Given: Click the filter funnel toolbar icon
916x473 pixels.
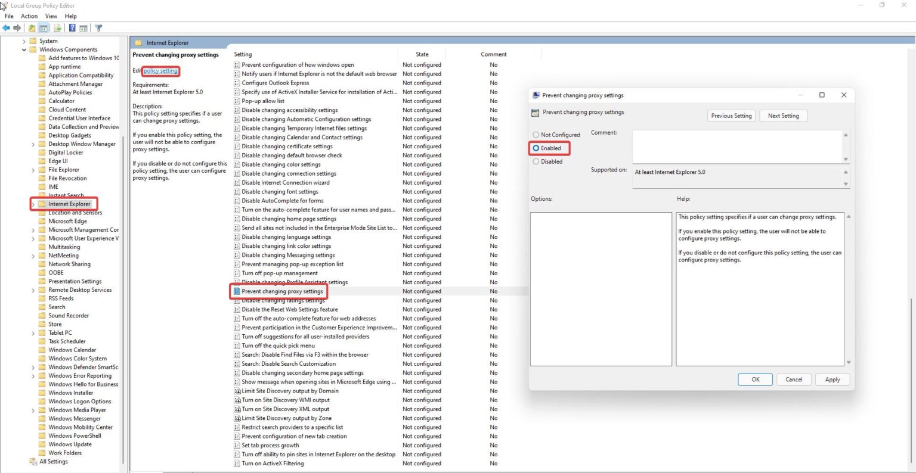Looking at the screenshot, I should (98, 27).
